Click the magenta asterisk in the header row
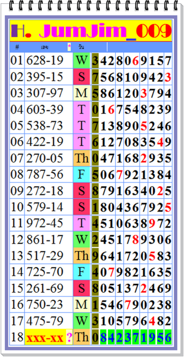Screen dimensions: 184x357 (69, 47)
